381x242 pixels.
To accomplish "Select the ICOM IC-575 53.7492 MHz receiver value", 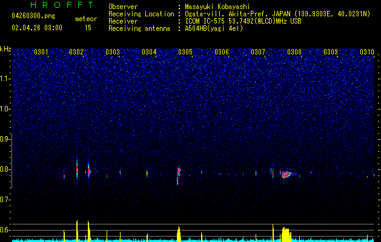I will coord(243,21).
